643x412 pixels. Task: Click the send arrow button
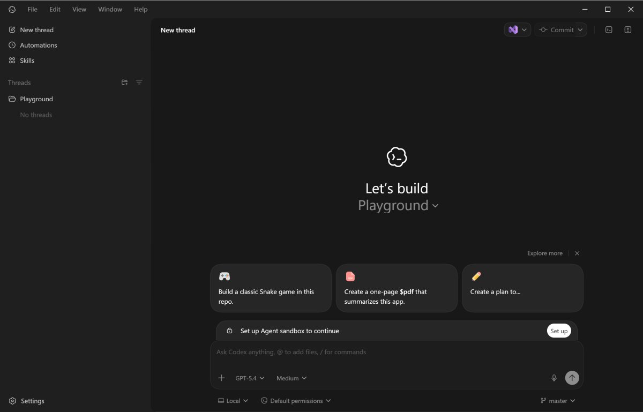572,378
